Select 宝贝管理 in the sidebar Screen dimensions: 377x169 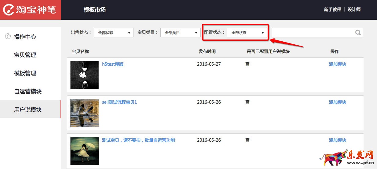click(25, 55)
